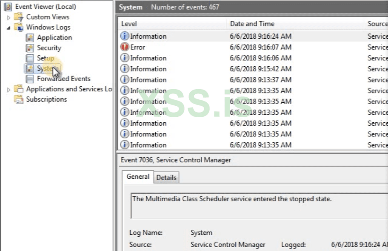The image size is (388, 251).
Task: Expand the Custom Views tree node
Action: point(9,17)
